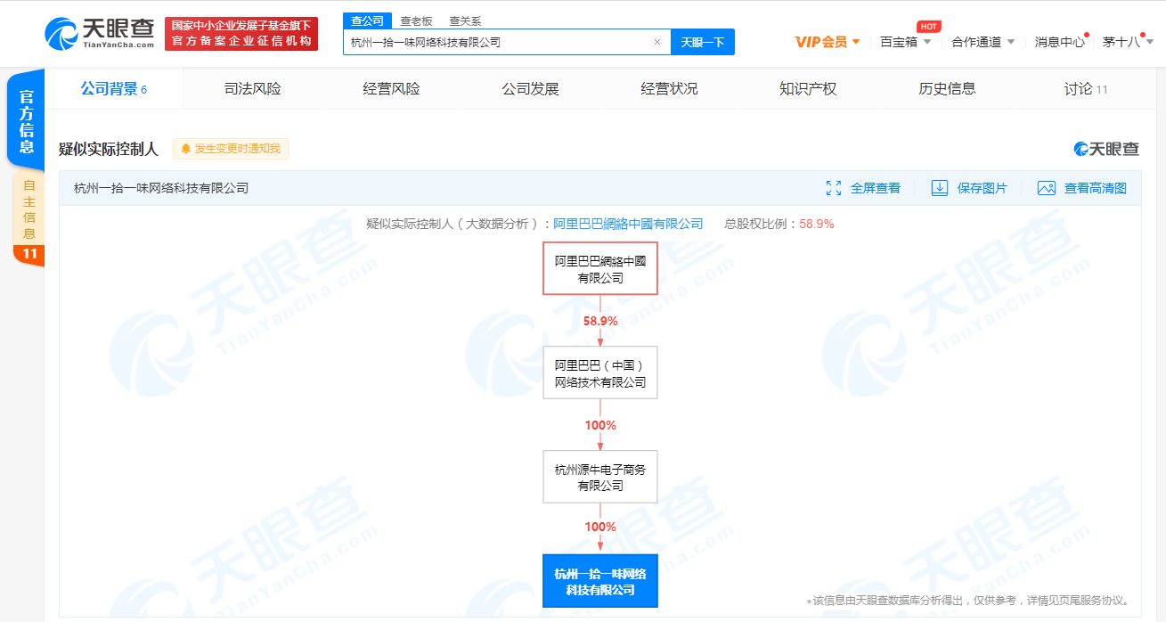
Task: Click the 100% label above 杭州源牛 node
Action: (x=600, y=425)
